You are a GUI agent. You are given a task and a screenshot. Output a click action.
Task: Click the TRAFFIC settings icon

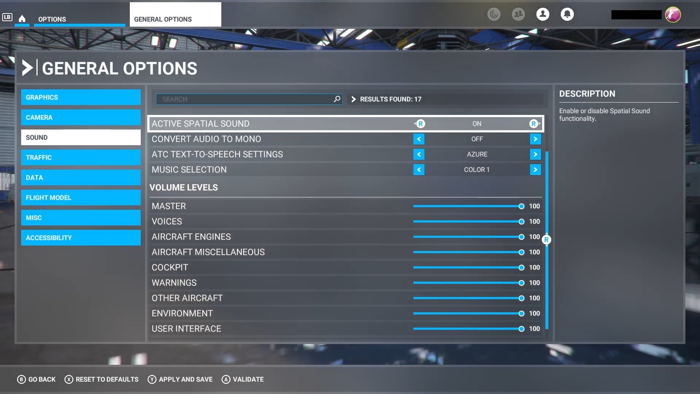[81, 157]
